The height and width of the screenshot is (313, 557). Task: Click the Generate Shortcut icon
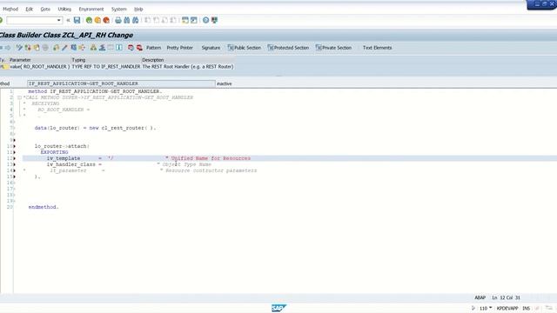193,20
